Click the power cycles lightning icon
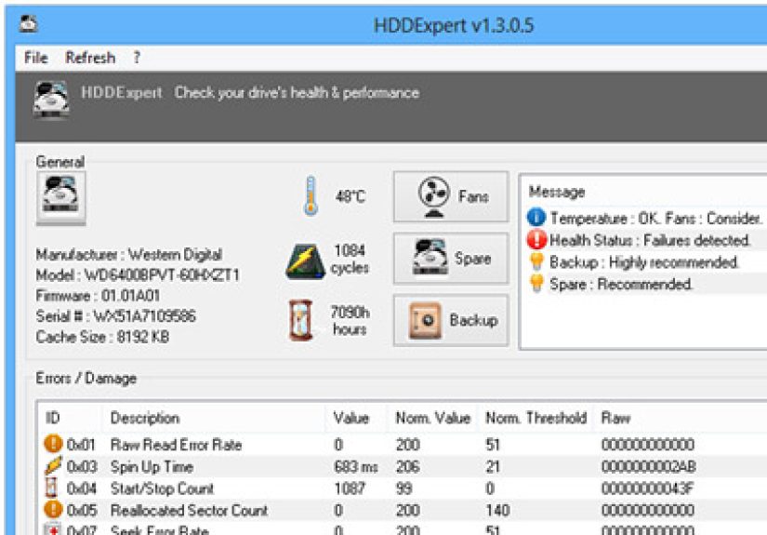The width and height of the screenshot is (767, 535). pos(305,261)
